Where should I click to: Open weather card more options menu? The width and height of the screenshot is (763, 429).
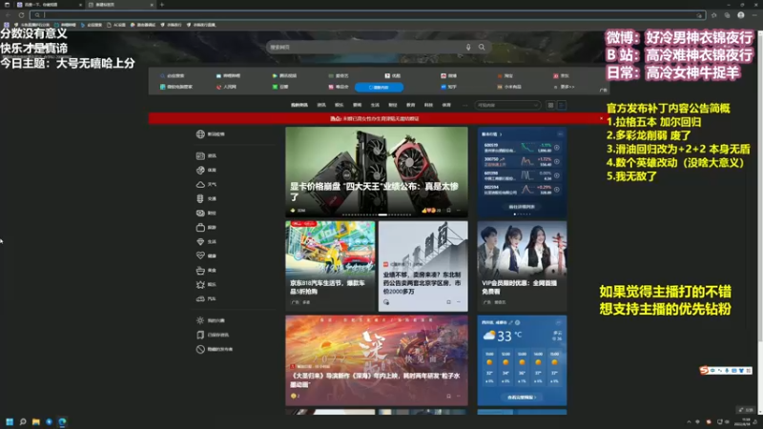coord(558,322)
